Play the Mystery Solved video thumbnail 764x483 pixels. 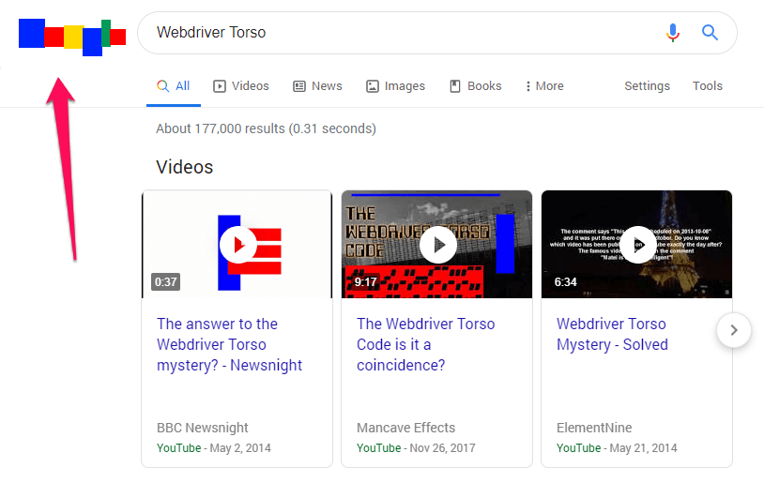point(637,245)
